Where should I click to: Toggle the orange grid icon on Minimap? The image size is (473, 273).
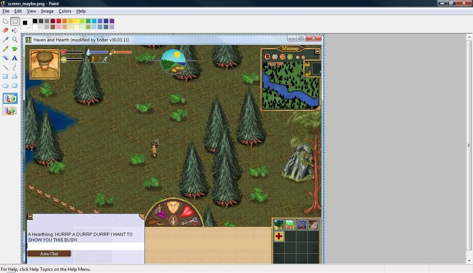click(x=283, y=57)
